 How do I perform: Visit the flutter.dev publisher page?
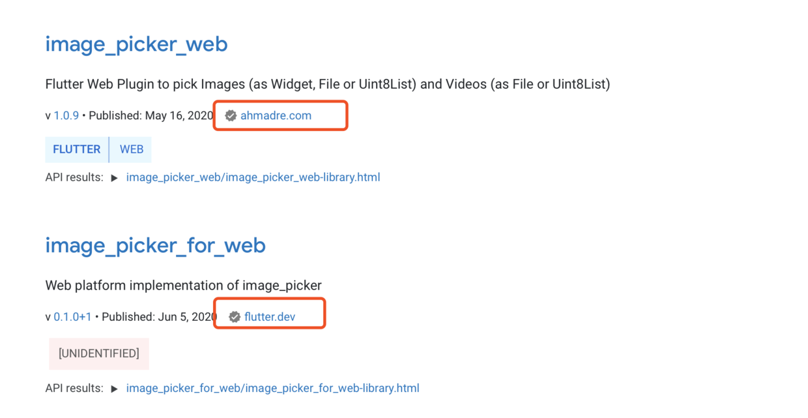[270, 317]
